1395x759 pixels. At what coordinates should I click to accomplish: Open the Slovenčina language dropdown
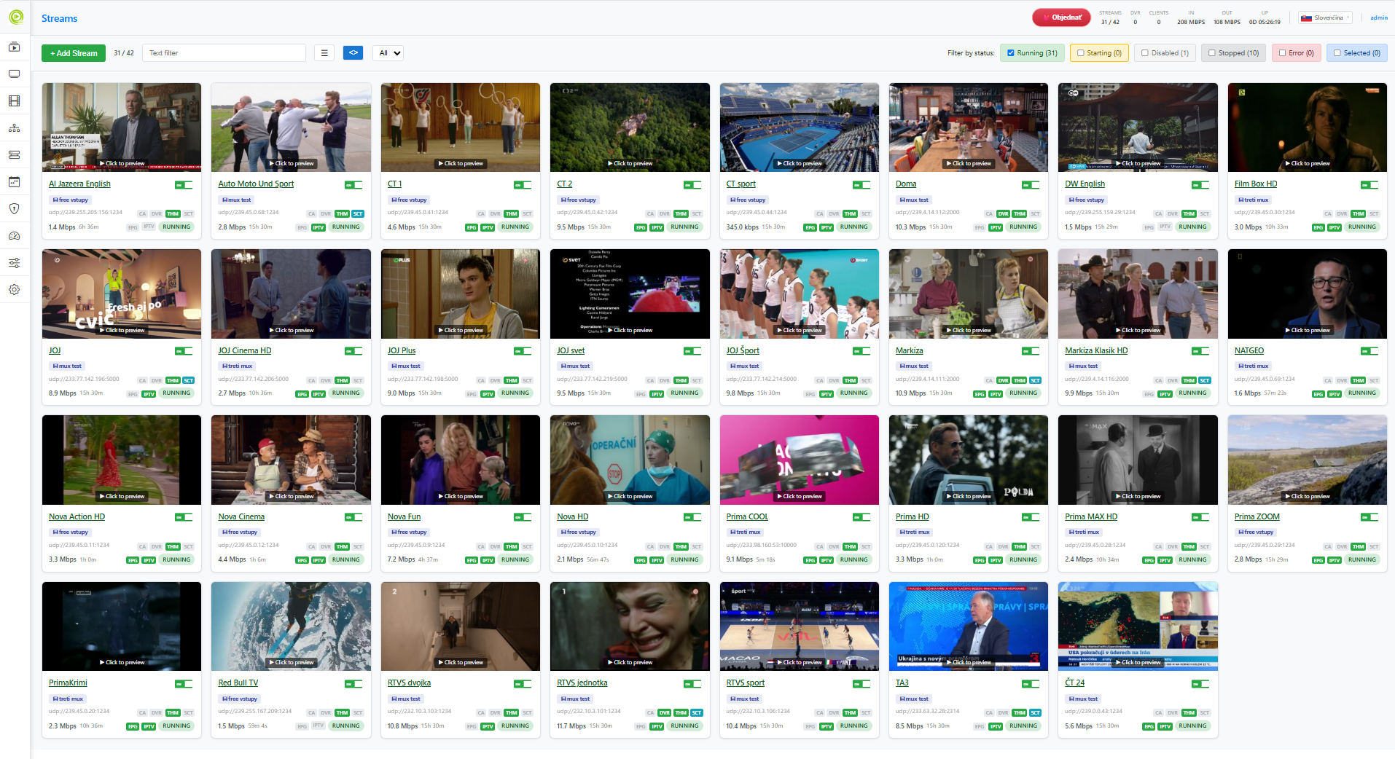pos(1325,17)
